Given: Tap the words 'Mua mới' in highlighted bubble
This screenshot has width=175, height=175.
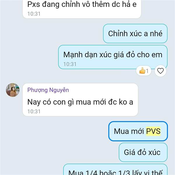Looking at the screenshot, I should (x=129, y=131).
